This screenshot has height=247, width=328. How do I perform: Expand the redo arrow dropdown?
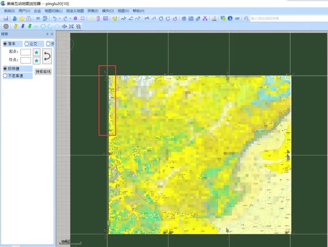(x=70, y=19)
